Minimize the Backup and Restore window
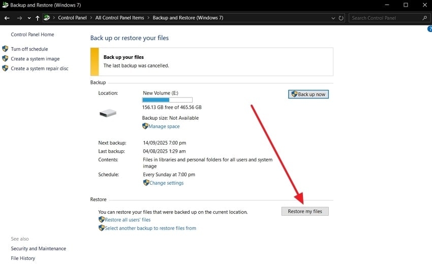The height and width of the screenshot is (269, 432). pyautogui.click(x=387, y=5)
